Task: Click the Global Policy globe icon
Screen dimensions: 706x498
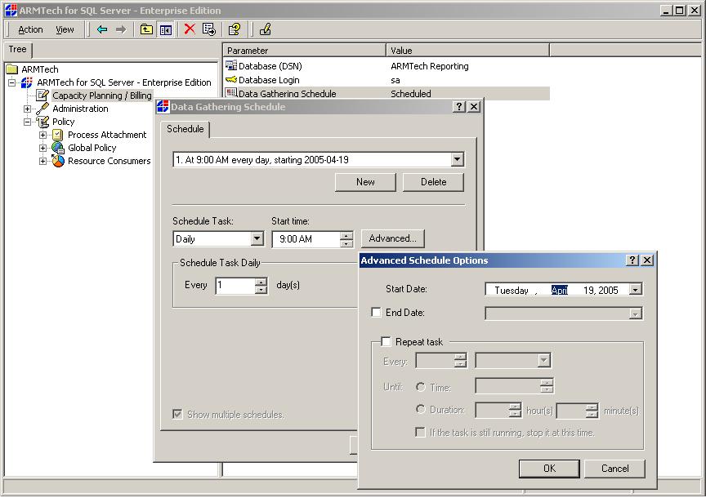Action: (58, 148)
